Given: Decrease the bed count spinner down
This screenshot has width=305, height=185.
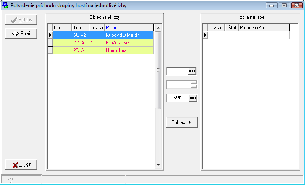Looking at the screenshot, I should pos(193,86).
